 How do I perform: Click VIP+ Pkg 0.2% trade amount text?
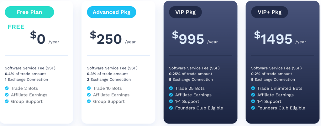[271, 74]
